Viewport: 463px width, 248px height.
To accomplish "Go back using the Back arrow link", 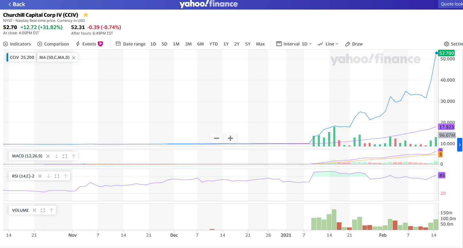I will point(17,4).
